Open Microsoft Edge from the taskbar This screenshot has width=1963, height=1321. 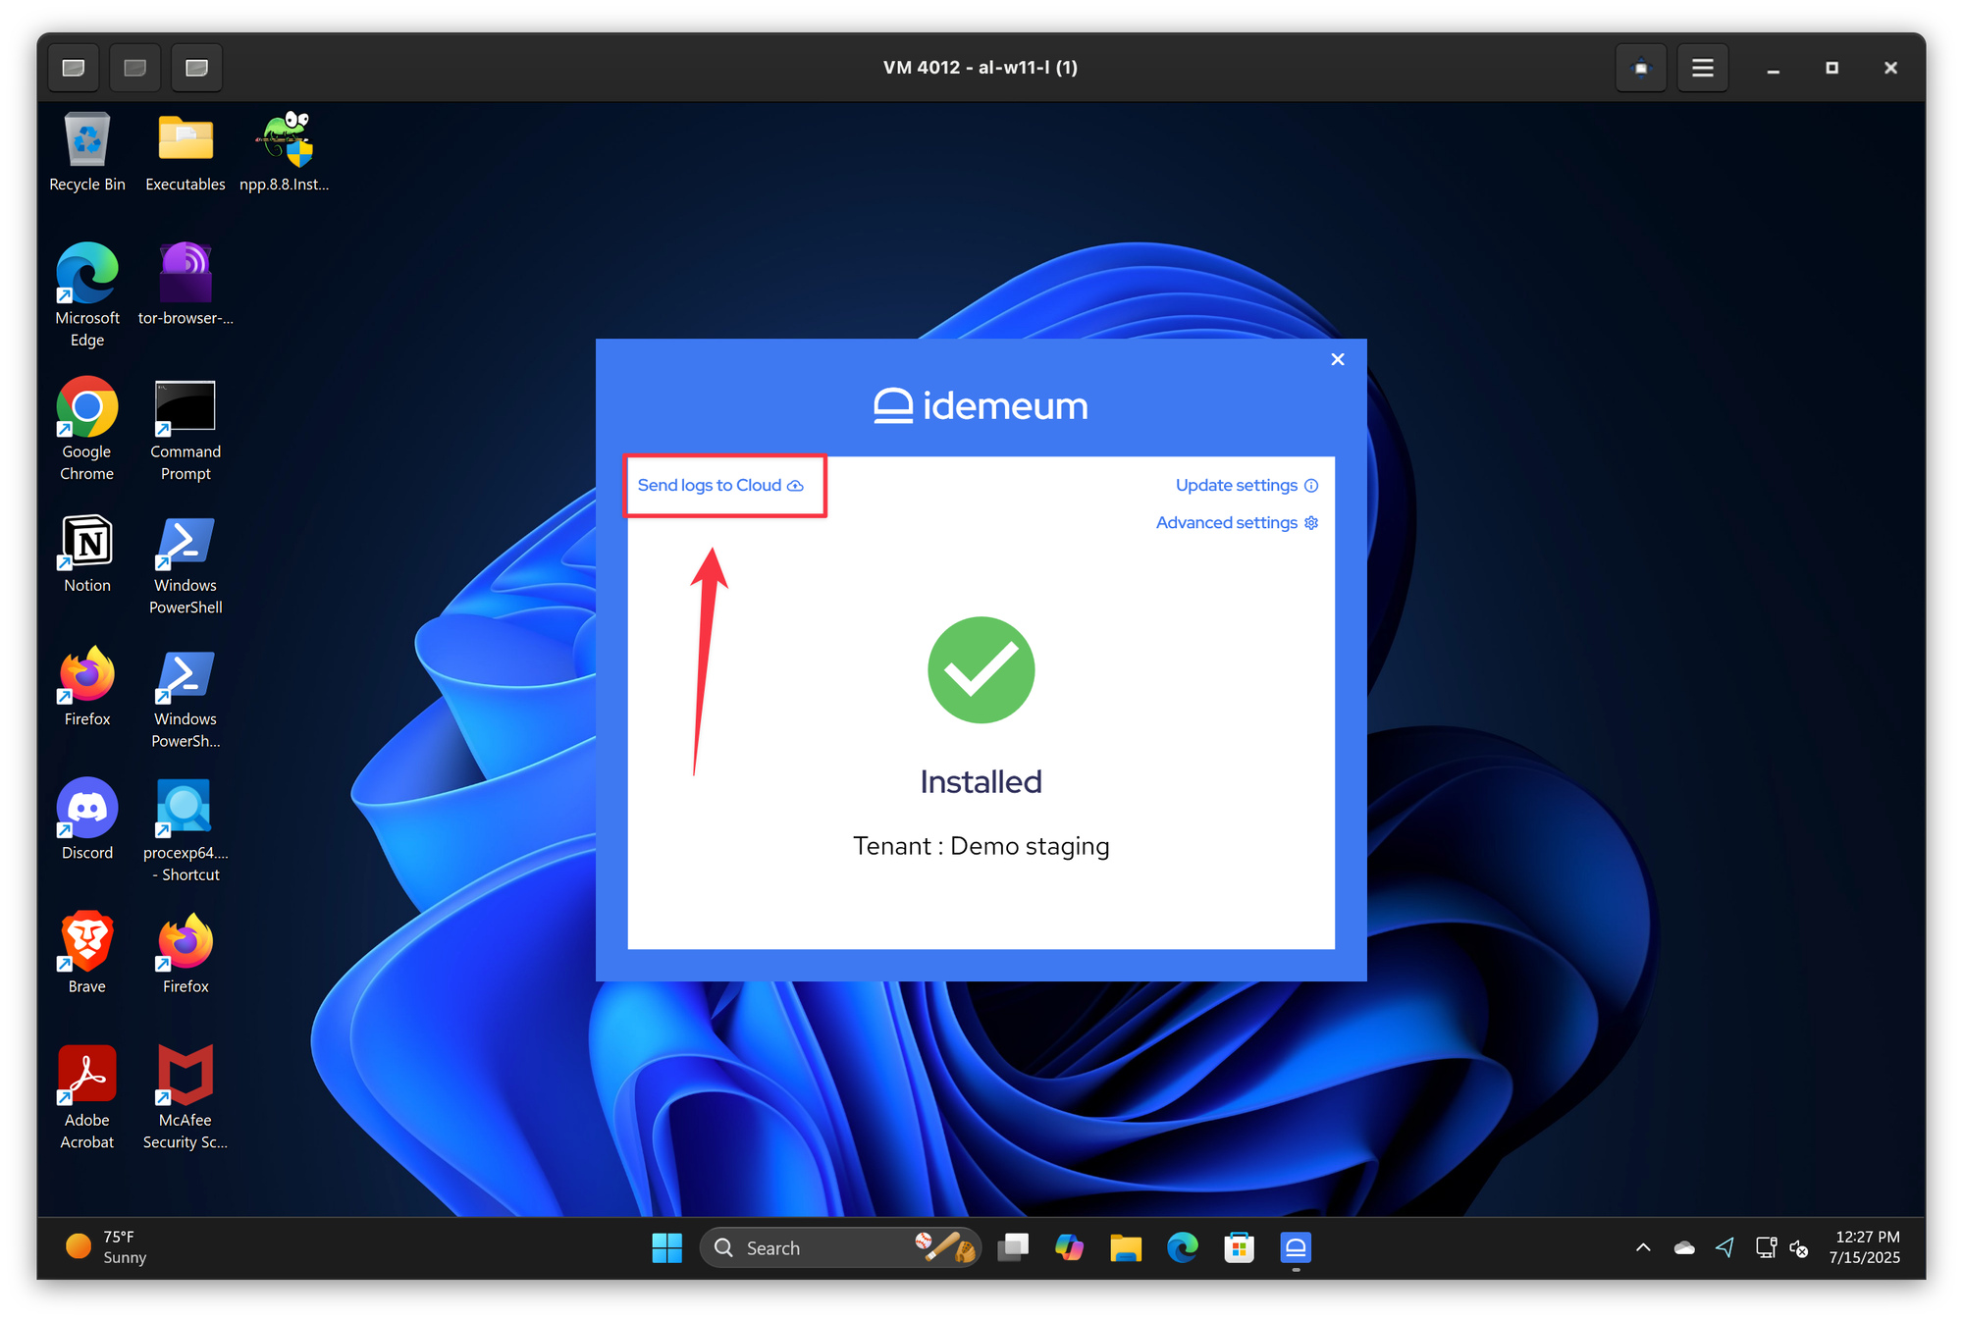(1183, 1247)
